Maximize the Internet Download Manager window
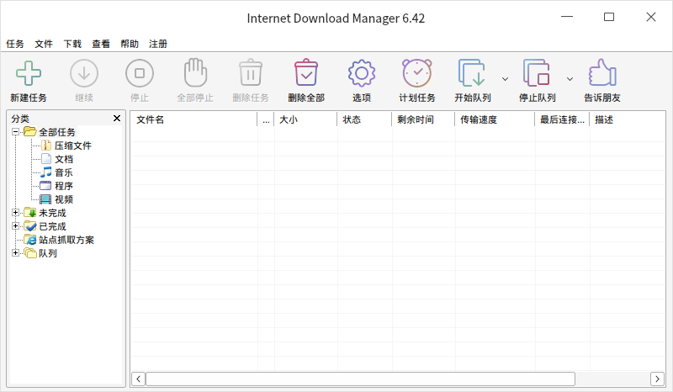This screenshot has width=673, height=392. pos(609,17)
